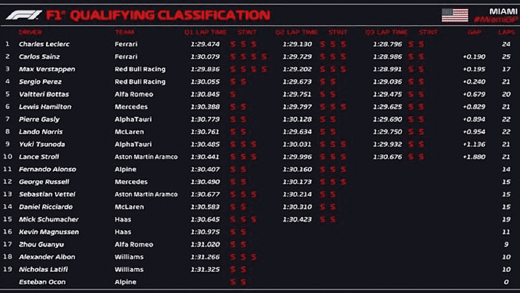
Task: Click the LAPS column header
Action: [507, 32]
